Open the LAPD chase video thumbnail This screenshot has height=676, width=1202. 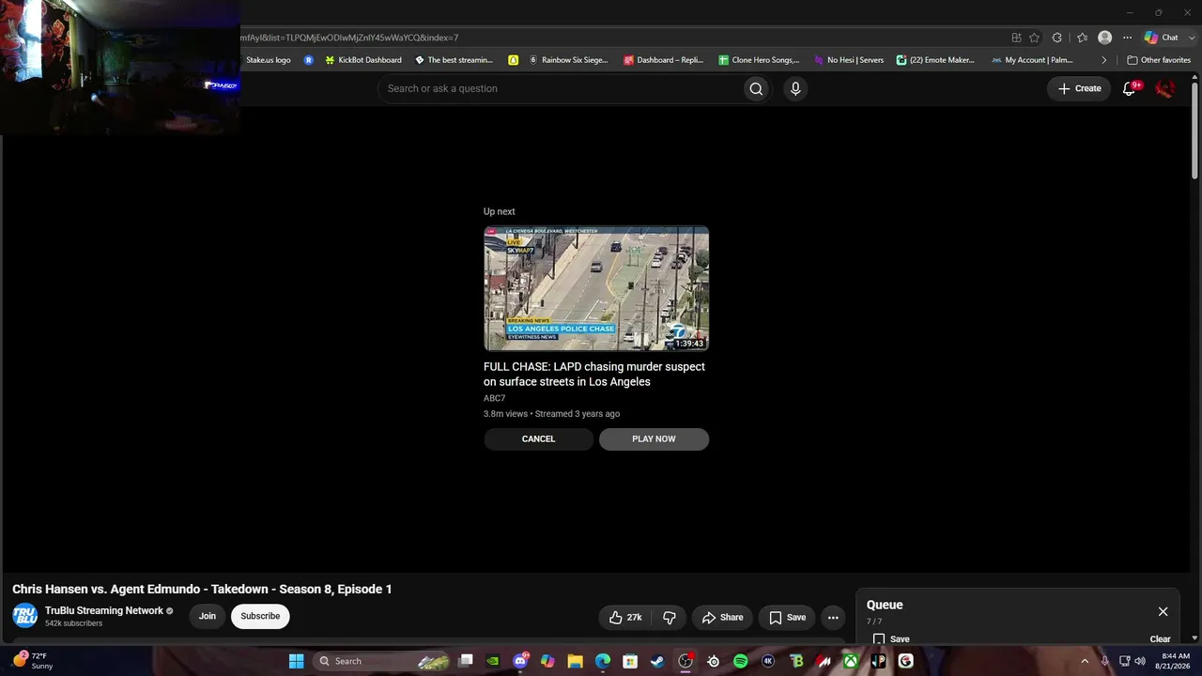(596, 288)
